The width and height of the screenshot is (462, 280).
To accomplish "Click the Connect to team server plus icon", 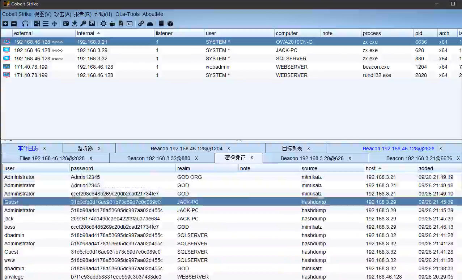I will pyautogui.click(x=5, y=24).
